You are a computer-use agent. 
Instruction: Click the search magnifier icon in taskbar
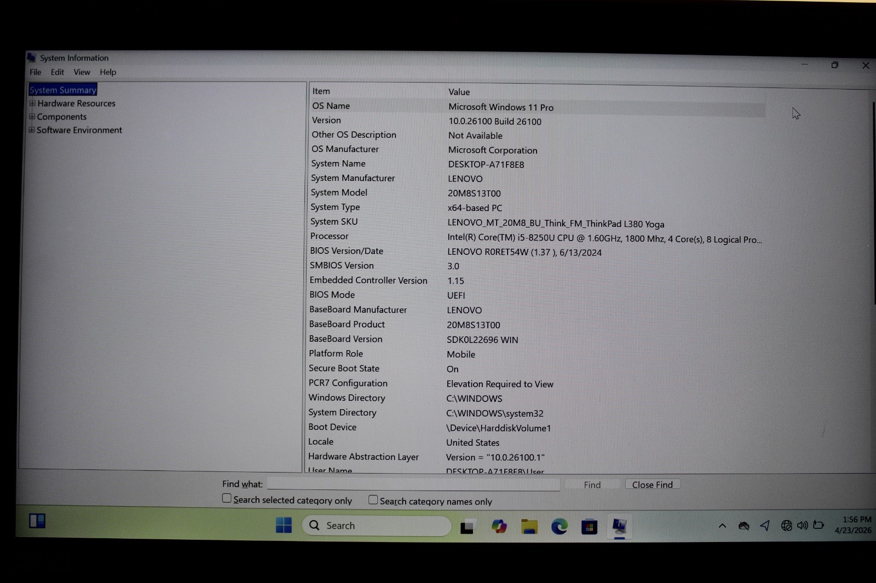314,525
